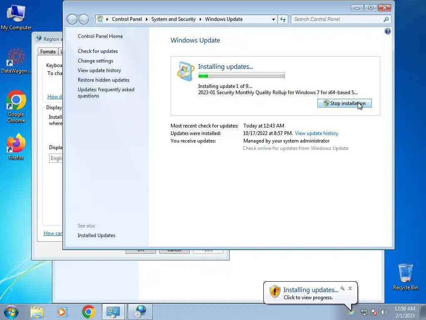426x320 pixels.
Task: Maximize the Windows Update window
Action: 371,8
